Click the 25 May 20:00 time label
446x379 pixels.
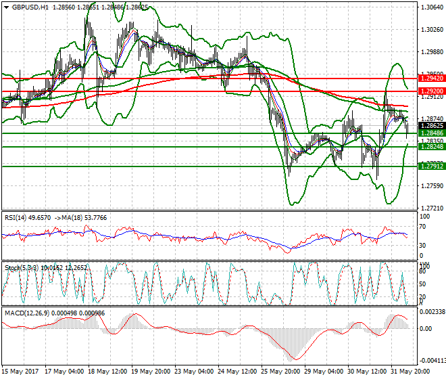pyautogui.click(x=280, y=372)
